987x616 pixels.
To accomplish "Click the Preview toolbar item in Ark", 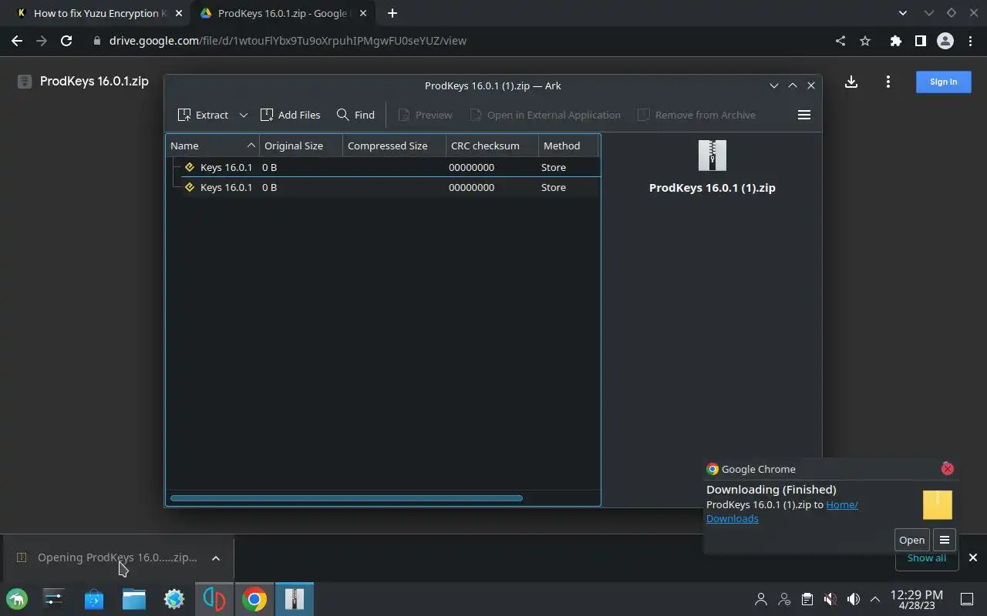I will [x=425, y=115].
